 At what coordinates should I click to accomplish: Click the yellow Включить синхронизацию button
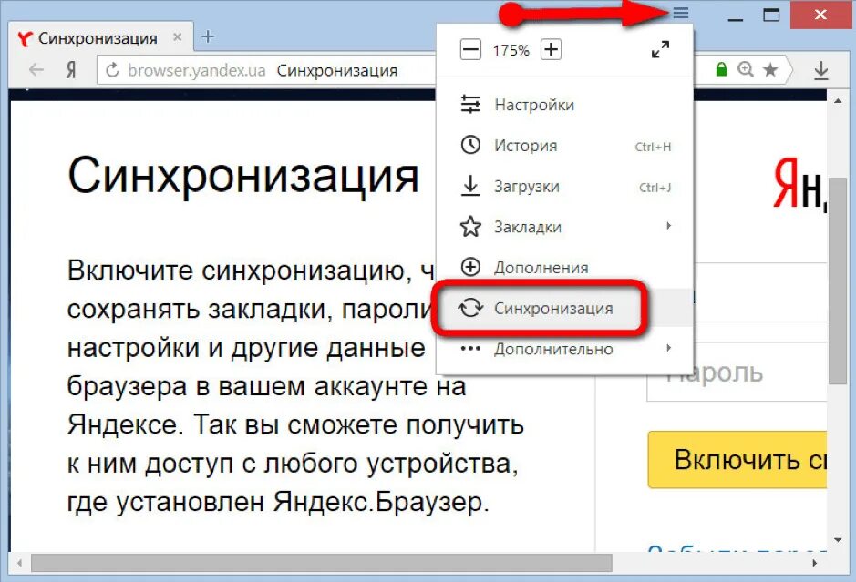click(x=737, y=459)
